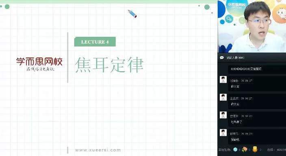The width and height of the screenshot is (286, 156).
Task: Click the chat bubble icon beside 讨论人数
Action: coord(222,58)
